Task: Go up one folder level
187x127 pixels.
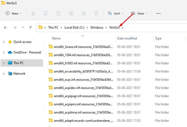Action: point(31,28)
